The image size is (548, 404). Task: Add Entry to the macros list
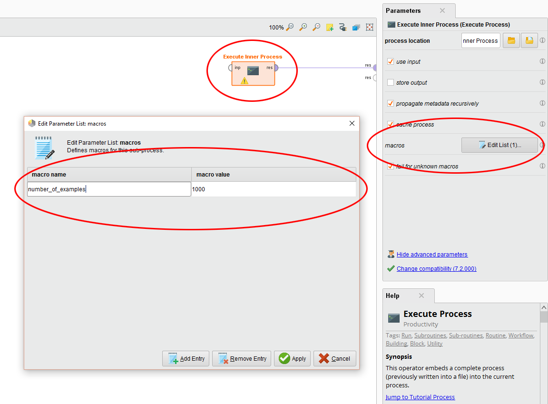[x=186, y=358]
